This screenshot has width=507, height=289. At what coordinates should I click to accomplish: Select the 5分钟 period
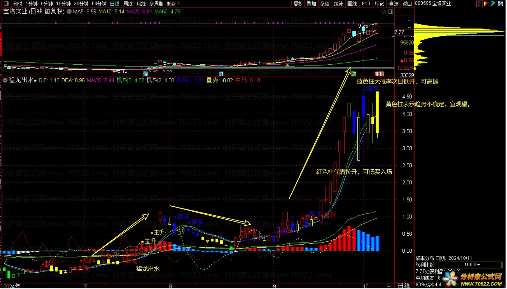(47, 4)
